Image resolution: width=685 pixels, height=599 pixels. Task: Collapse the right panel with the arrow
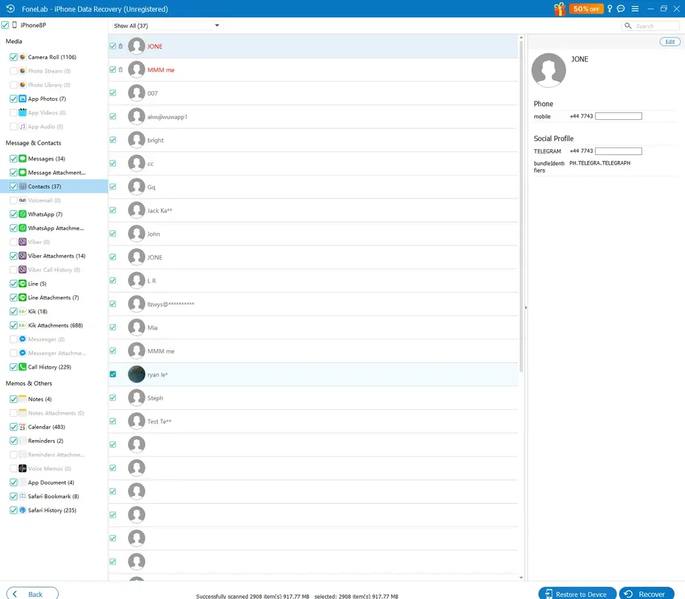click(x=525, y=307)
